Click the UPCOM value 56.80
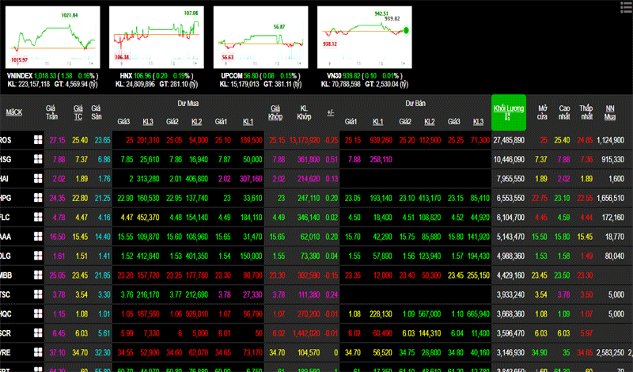 pyautogui.click(x=251, y=76)
